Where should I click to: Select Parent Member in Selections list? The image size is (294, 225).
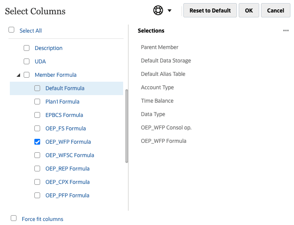pyautogui.click(x=160, y=47)
